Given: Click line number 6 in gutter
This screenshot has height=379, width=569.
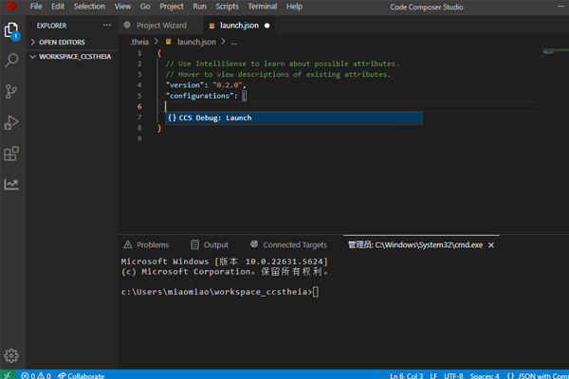Looking at the screenshot, I should (139, 106).
